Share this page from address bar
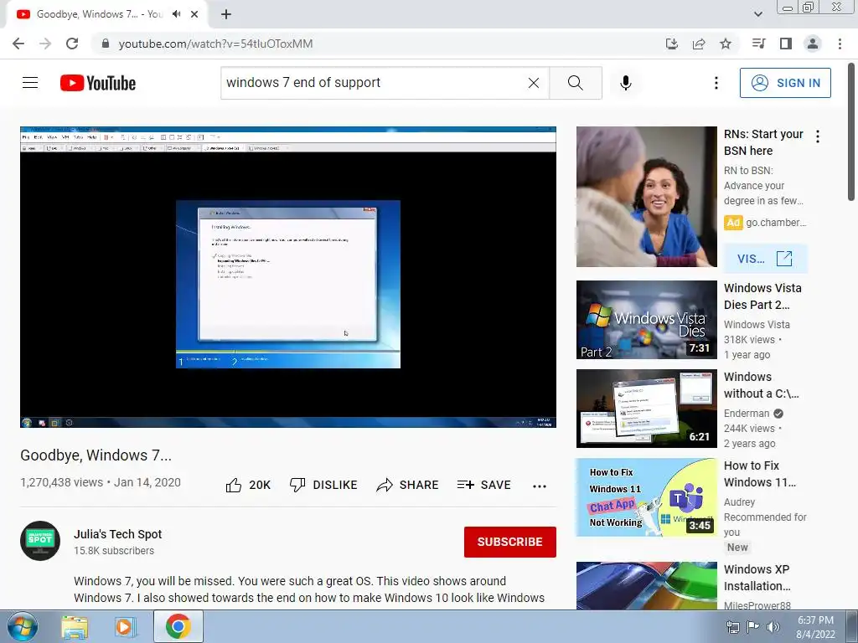The height and width of the screenshot is (643, 858). [699, 44]
